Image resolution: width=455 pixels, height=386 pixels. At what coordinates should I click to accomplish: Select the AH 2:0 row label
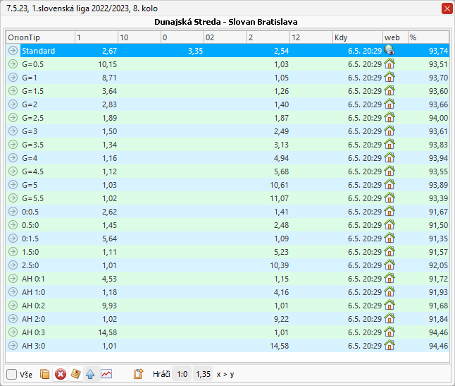pos(33,319)
